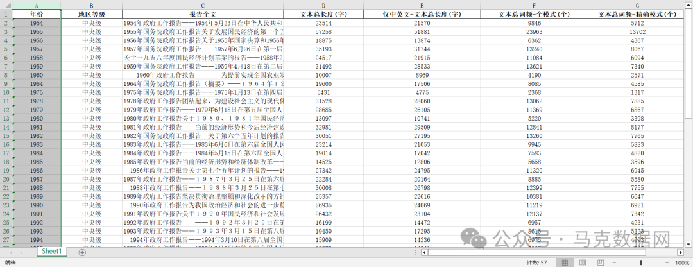The image size is (693, 267).
Task: Select the 年份 header cell
Action: point(36,14)
